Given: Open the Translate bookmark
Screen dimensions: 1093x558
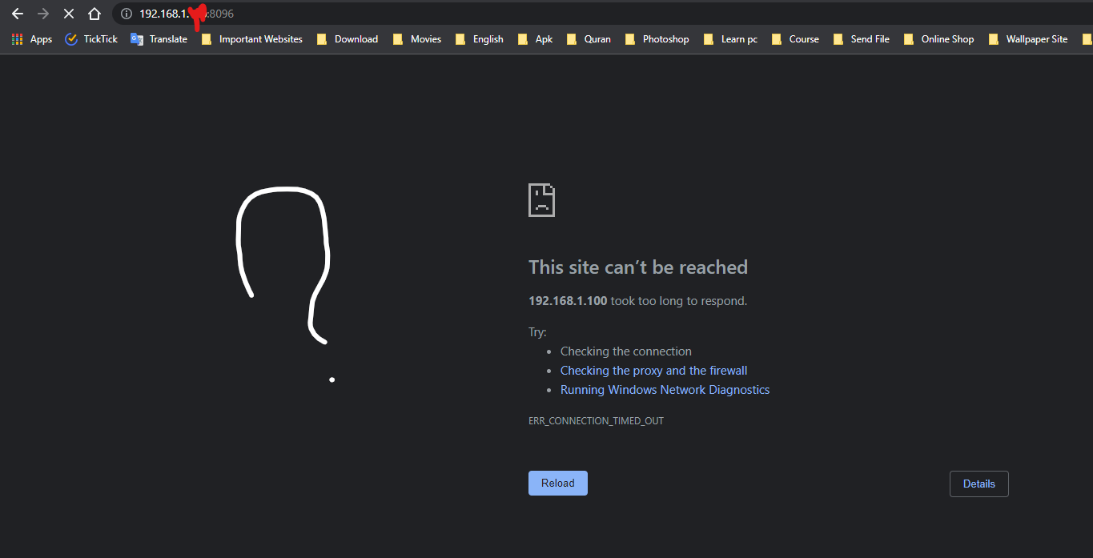Looking at the screenshot, I should pyautogui.click(x=159, y=39).
